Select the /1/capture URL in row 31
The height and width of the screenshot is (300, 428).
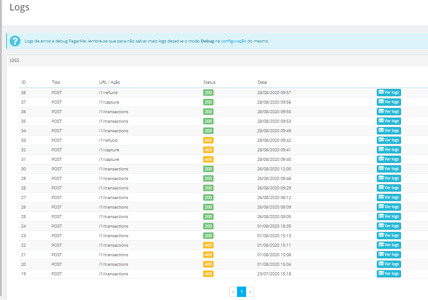109,160
